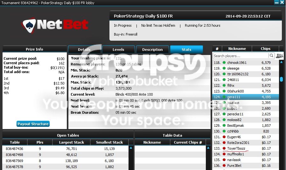The width and height of the screenshot is (286, 170).
Task: Click the player list scrollbar thumb
Action: (281, 79)
